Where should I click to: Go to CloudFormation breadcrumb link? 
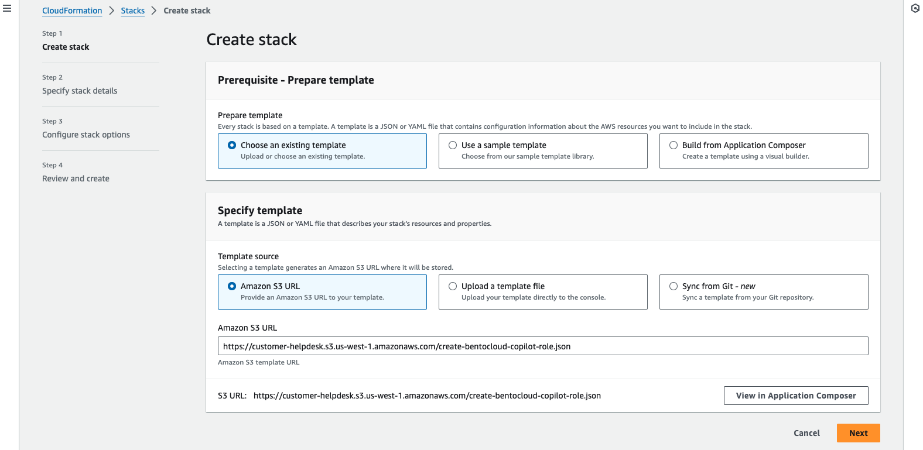tap(72, 11)
